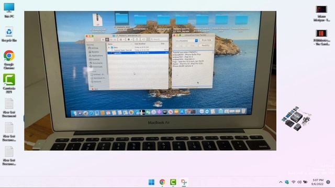Click the Trash icon in the Mac dock
This screenshot has width=335, height=188.
point(243,111)
